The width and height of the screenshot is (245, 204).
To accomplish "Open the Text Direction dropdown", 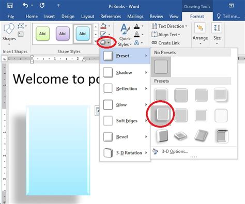I will coord(170,26).
